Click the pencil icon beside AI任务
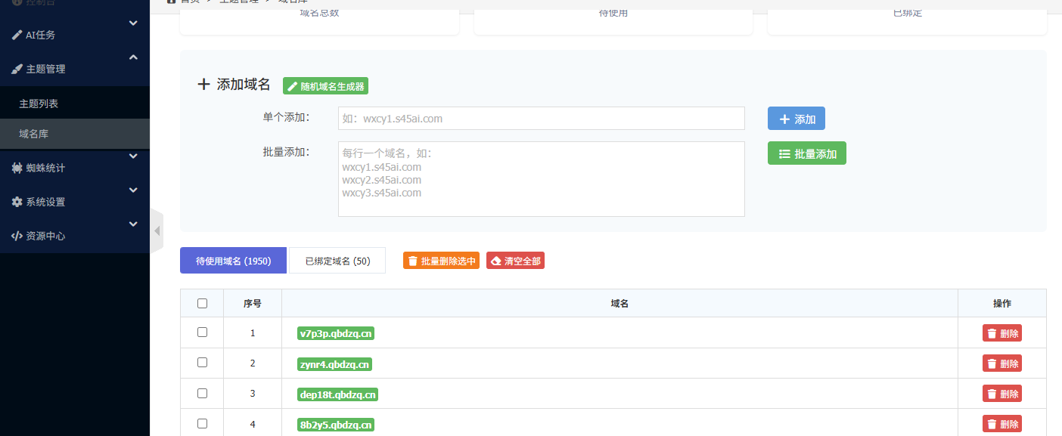This screenshot has height=436, width=1062. click(17, 35)
